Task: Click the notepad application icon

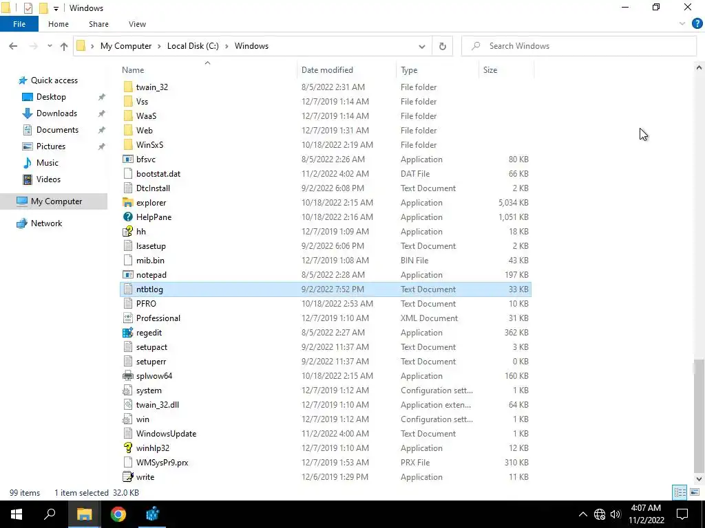Action: (128, 275)
